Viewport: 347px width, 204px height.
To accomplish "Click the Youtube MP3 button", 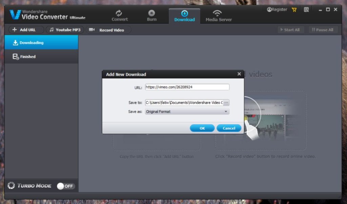I will [x=65, y=30].
